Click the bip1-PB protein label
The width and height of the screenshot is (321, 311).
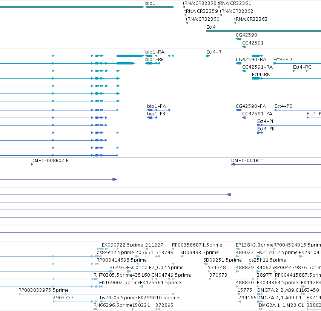tap(156, 114)
